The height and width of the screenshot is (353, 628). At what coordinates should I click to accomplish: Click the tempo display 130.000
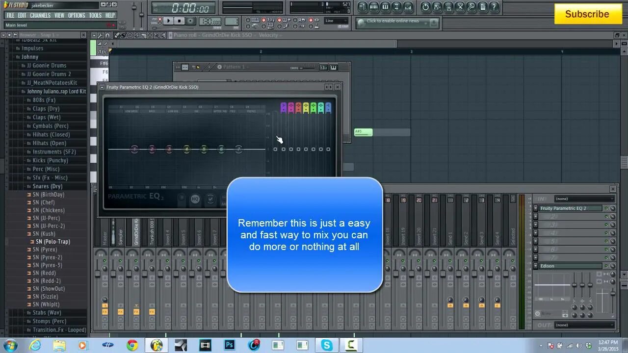click(210, 21)
